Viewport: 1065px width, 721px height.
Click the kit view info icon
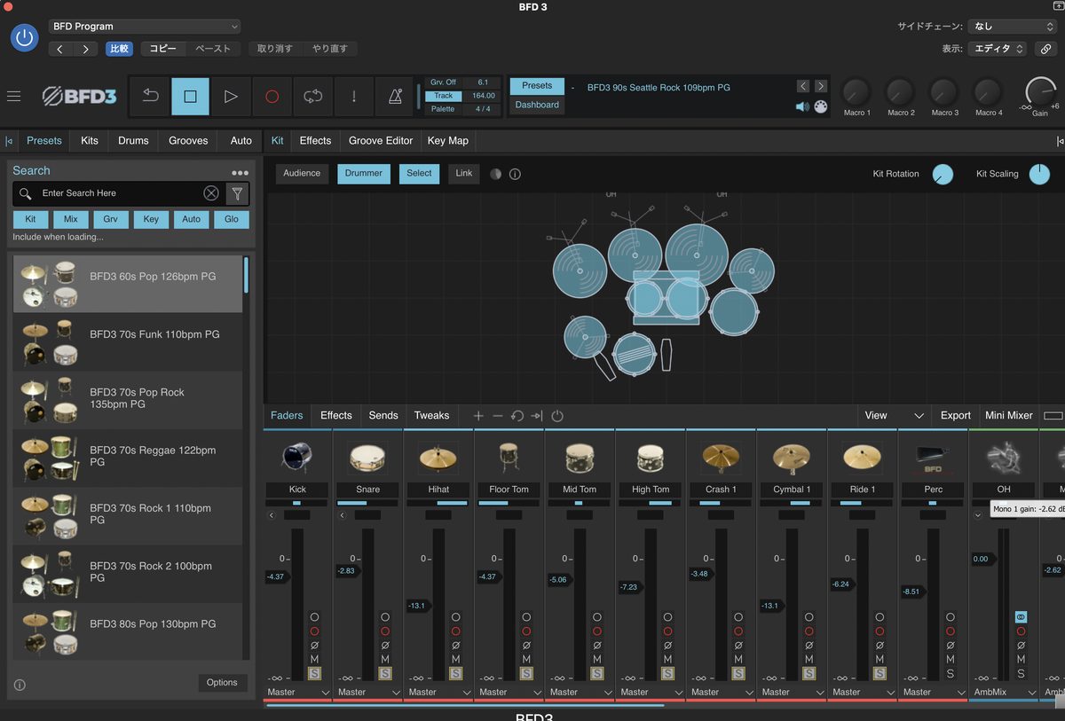click(x=515, y=174)
